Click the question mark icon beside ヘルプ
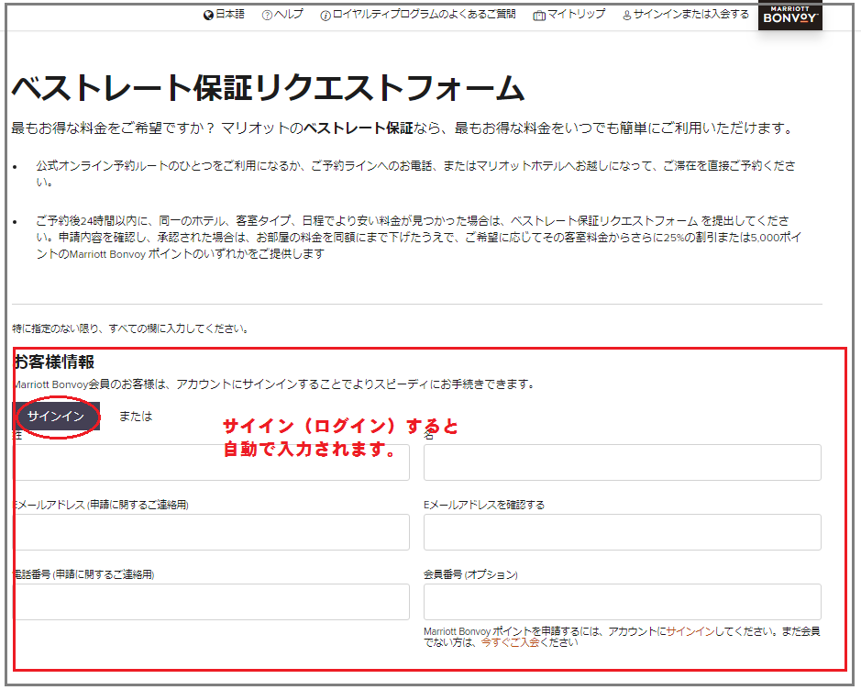 click(x=267, y=16)
